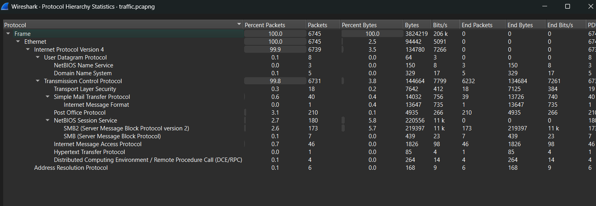Collapse the User Datagram Protocol node
The width and height of the screenshot is (596, 206).
click(38, 58)
